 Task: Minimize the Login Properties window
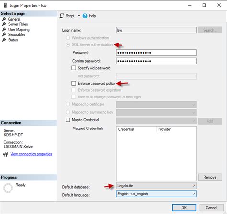190,5
